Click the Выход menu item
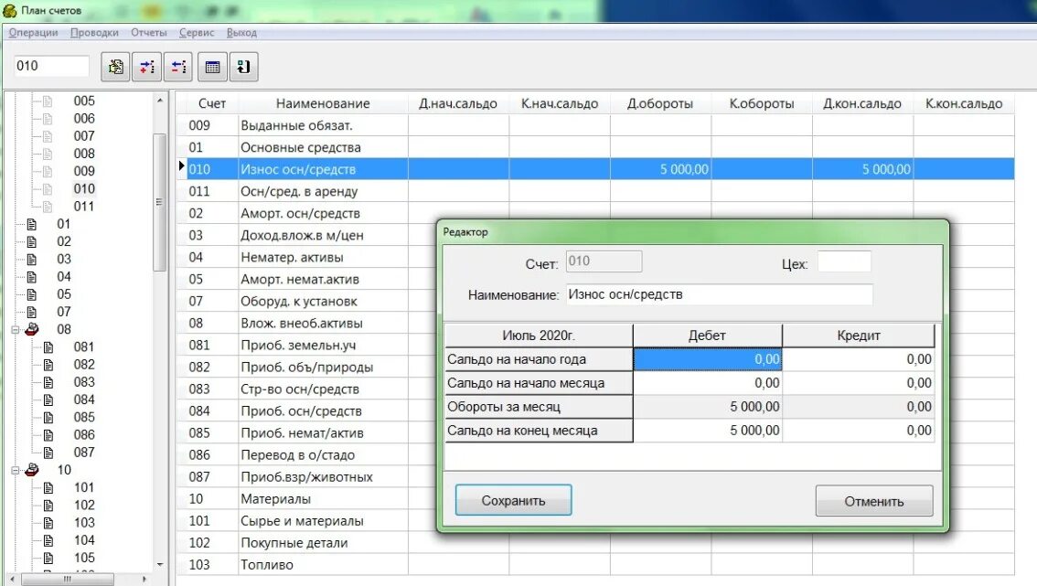The width and height of the screenshot is (1037, 586). [241, 32]
